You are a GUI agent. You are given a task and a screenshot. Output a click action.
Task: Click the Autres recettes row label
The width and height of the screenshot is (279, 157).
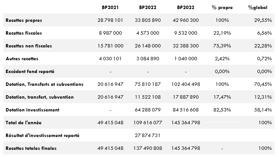pyautogui.click(x=22, y=59)
